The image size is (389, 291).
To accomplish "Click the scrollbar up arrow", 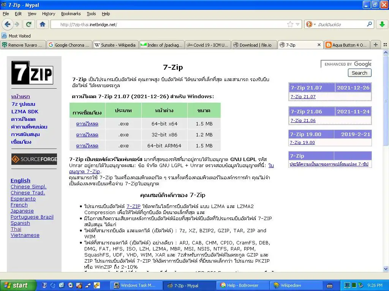I will click(386, 52).
